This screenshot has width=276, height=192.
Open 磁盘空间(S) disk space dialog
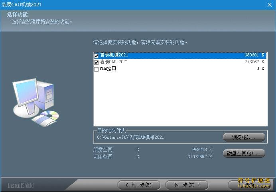244,153
